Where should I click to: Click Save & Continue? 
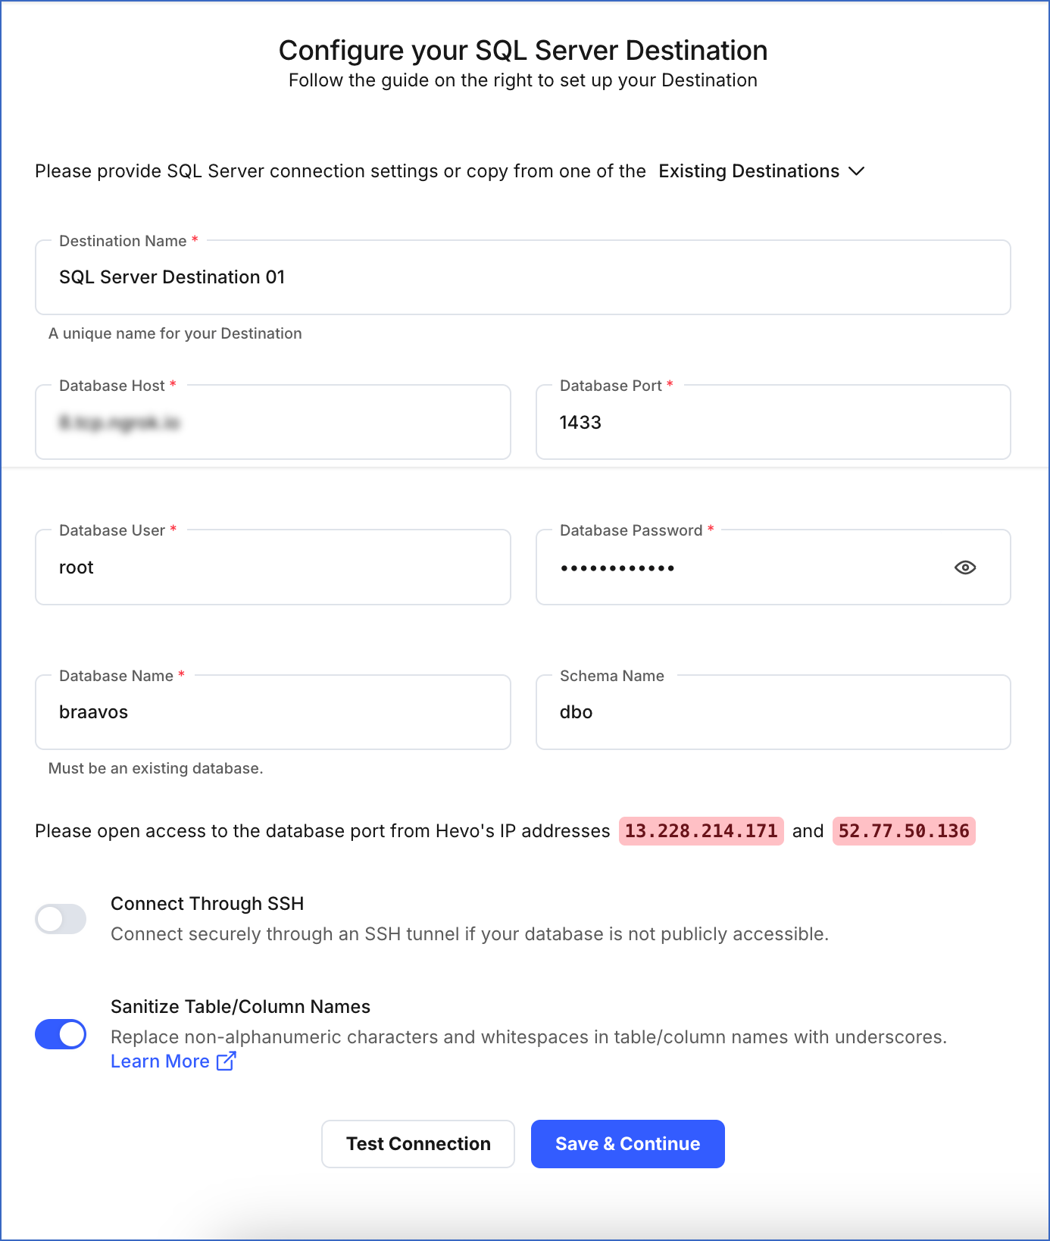[627, 1143]
